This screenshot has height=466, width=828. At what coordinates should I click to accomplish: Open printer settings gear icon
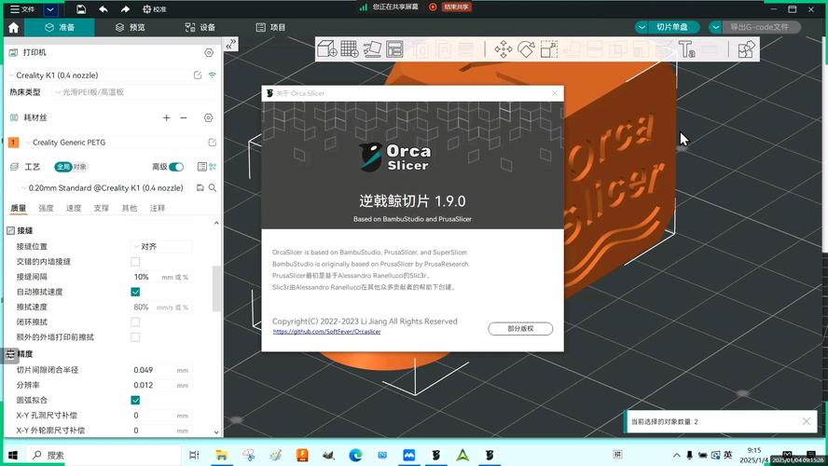coord(209,52)
